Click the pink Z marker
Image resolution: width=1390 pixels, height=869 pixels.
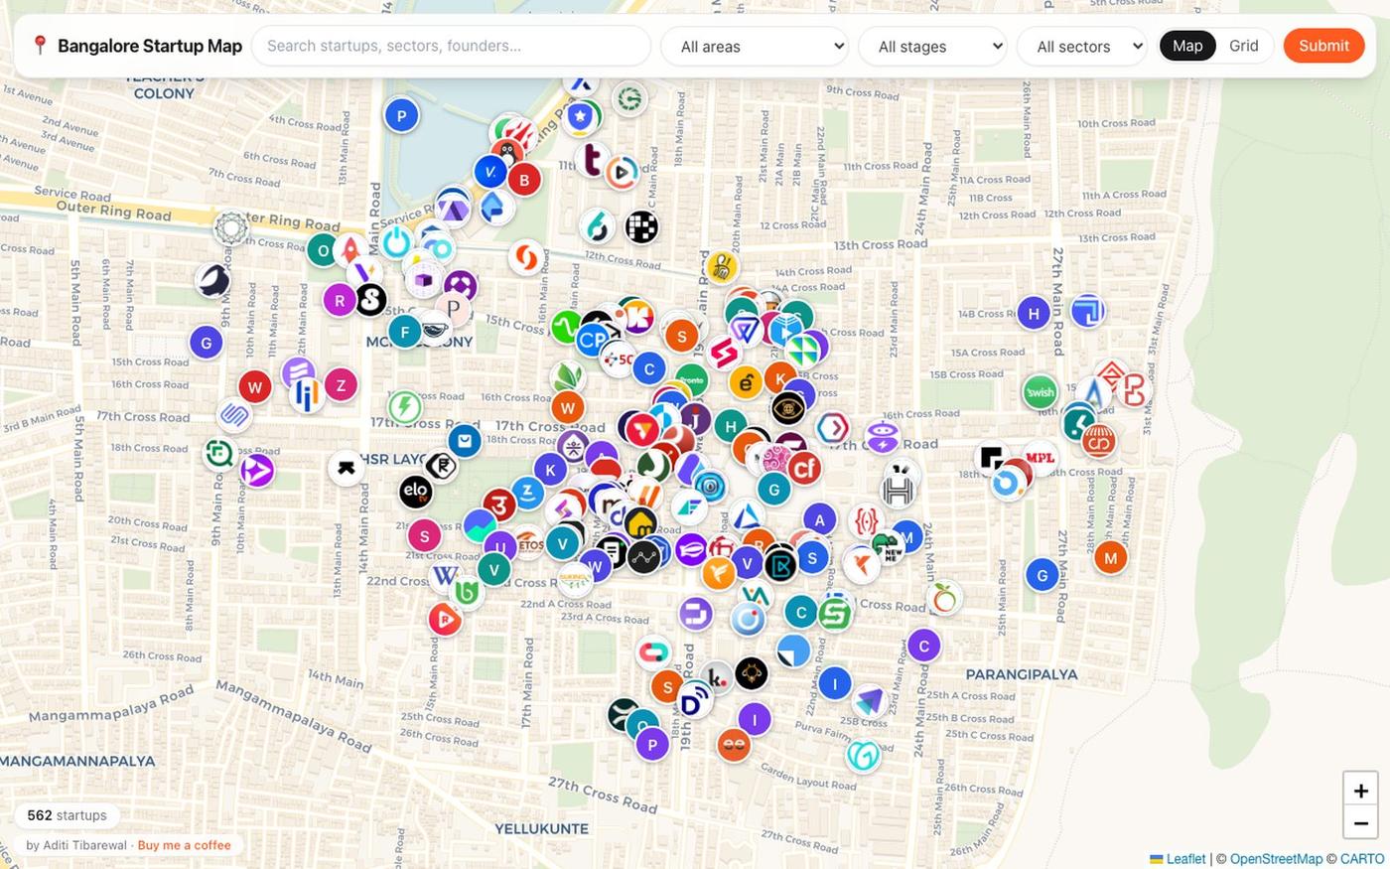[341, 385]
